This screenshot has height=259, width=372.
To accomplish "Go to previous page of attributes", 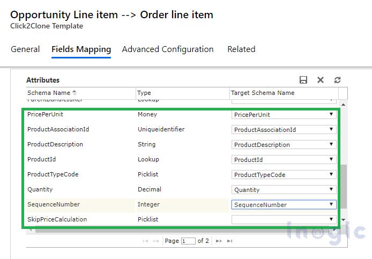I will coord(156,241).
